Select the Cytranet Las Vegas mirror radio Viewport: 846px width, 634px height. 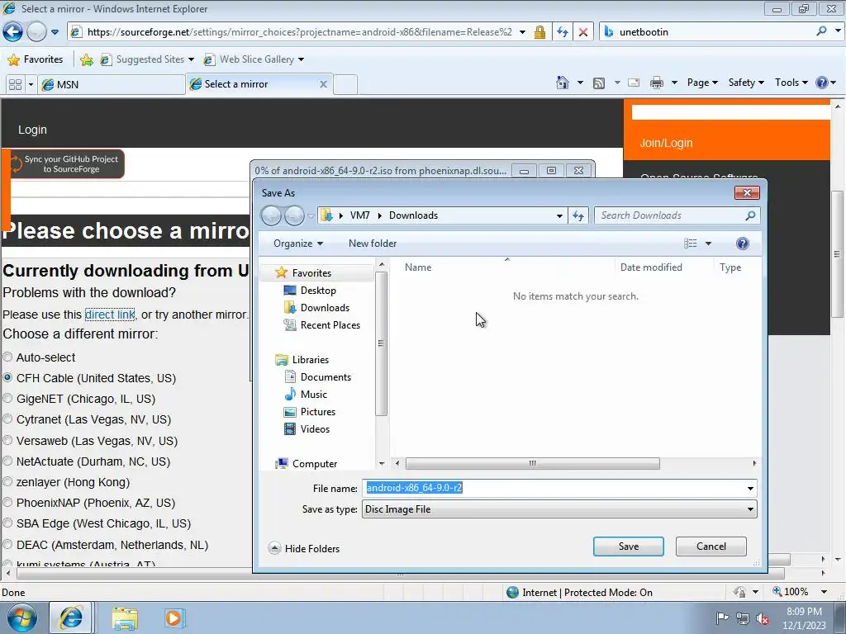click(x=7, y=419)
